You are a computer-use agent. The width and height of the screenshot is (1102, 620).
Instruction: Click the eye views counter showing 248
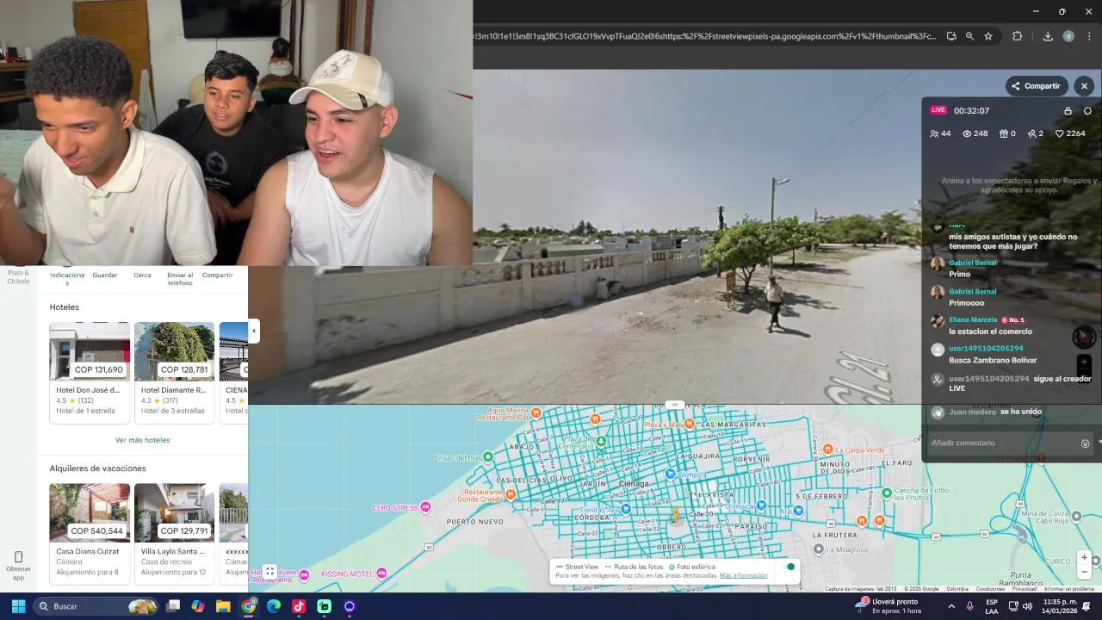coord(967,133)
